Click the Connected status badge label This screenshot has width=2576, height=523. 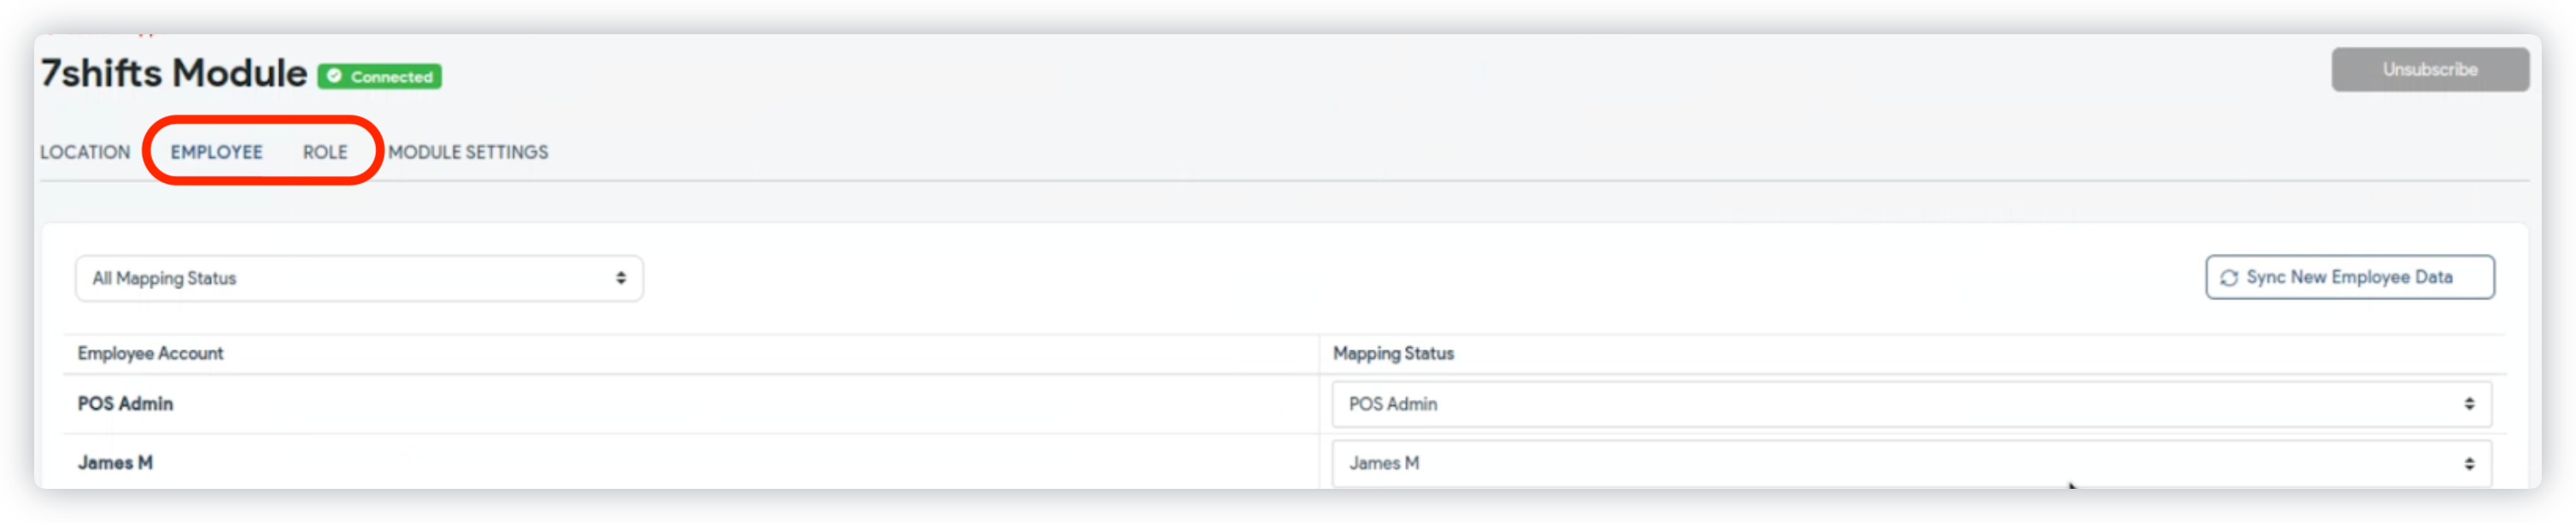pos(391,77)
